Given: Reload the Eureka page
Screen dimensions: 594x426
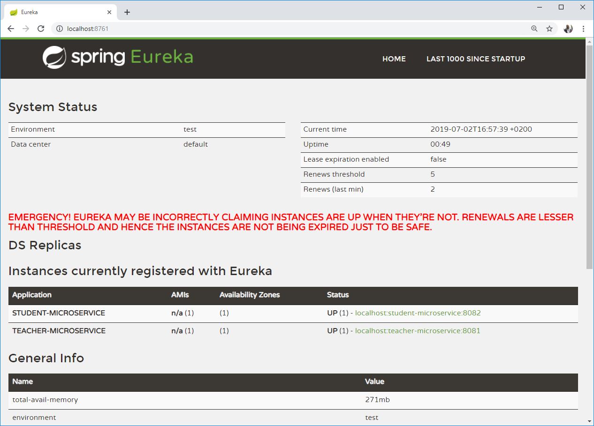Looking at the screenshot, I should click(x=41, y=29).
